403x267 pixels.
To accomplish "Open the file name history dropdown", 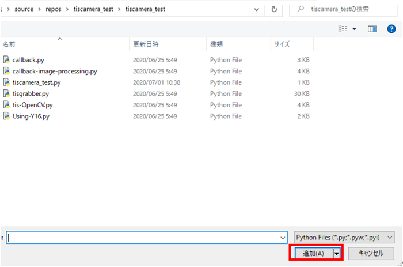I will [283, 238].
